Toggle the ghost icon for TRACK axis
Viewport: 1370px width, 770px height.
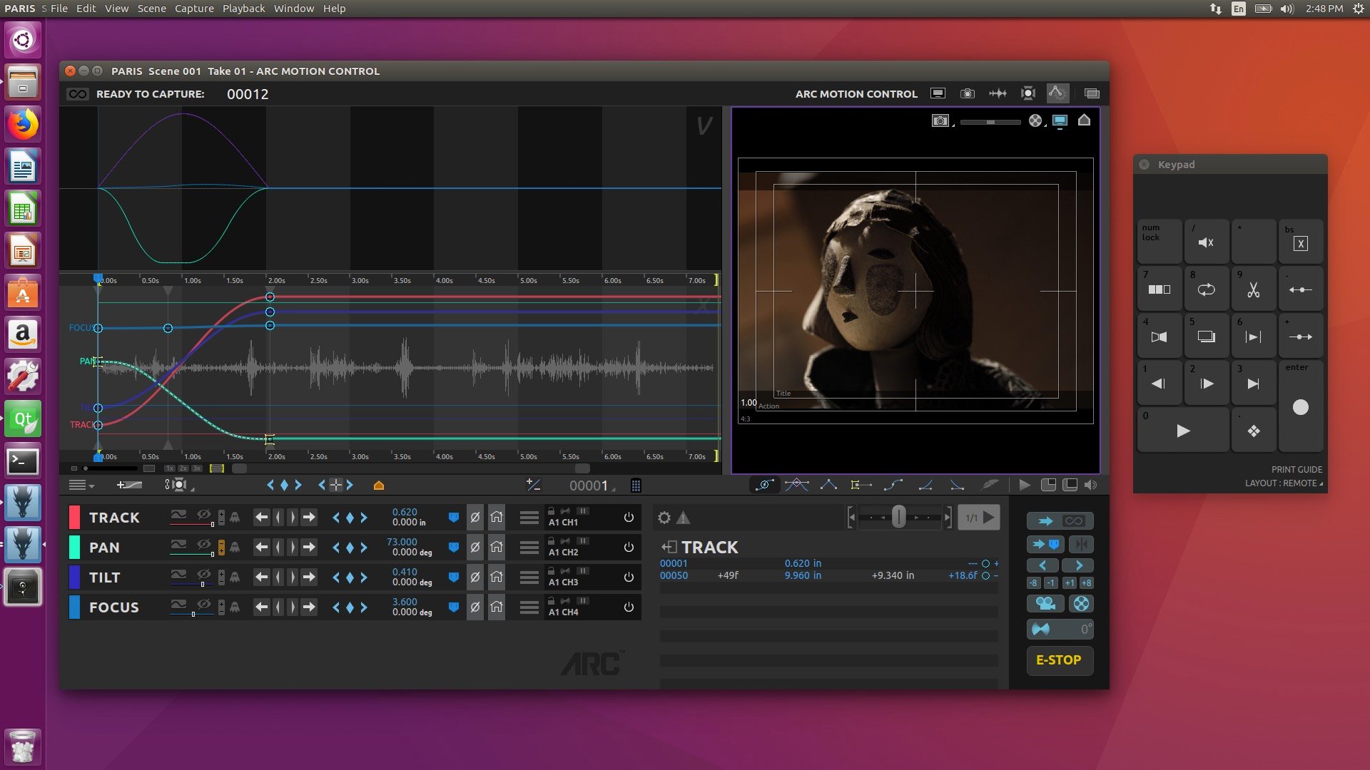pos(234,517)
